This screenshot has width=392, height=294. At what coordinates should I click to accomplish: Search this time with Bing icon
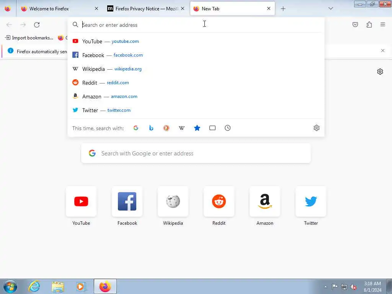click(151, 128)
